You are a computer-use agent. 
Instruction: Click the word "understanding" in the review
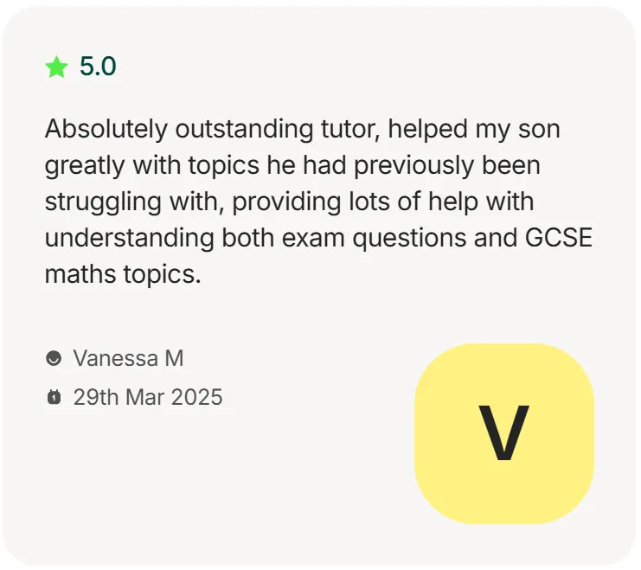coord(130,239)
